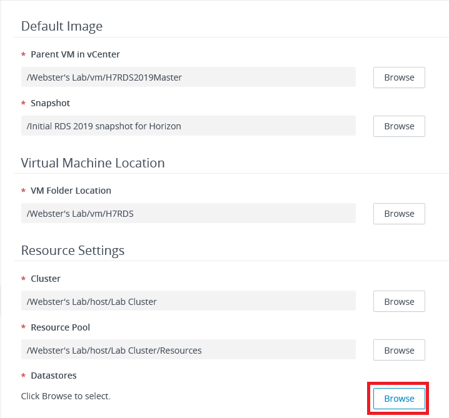Click the Parent VM in vCenter label

[75, 54]
